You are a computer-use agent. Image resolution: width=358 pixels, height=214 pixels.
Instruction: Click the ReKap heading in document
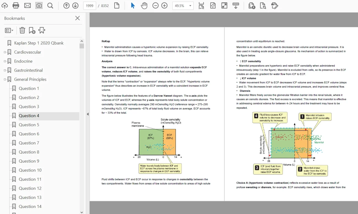(x=106, y=41)
